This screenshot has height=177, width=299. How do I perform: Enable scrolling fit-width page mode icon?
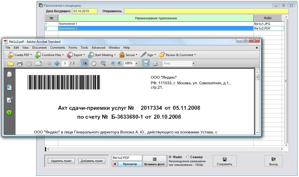pos(146,63)
